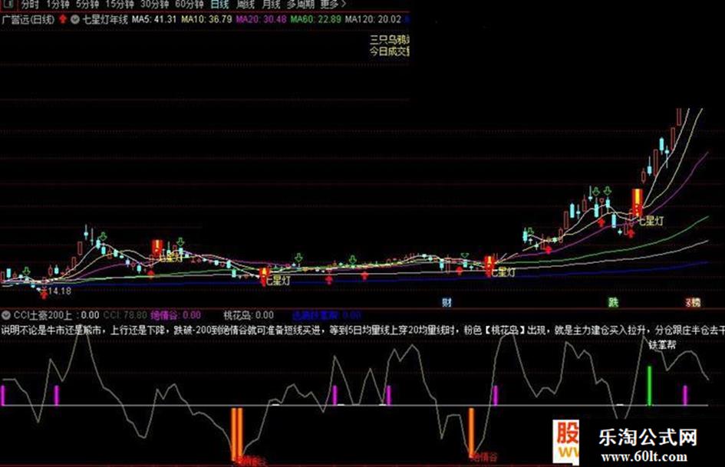Open the 多周期 multi-period view
Viewport: 725px width, 467px height.
point(301,4)
